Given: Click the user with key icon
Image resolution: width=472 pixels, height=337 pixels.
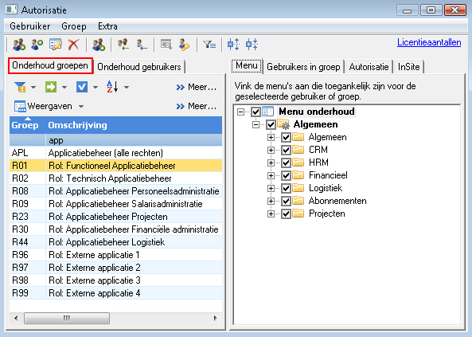Looking at the screenshot, I should click(x=184, y=45).
